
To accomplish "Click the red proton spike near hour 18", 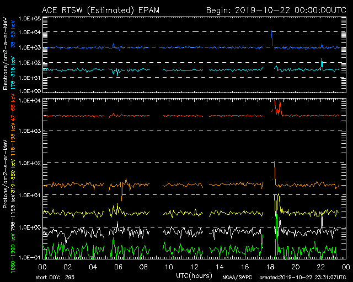I will (x=278, y=106).
